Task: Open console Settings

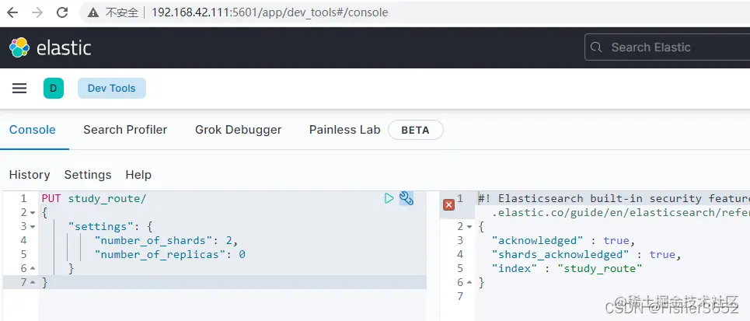Action: click(88, 175)
